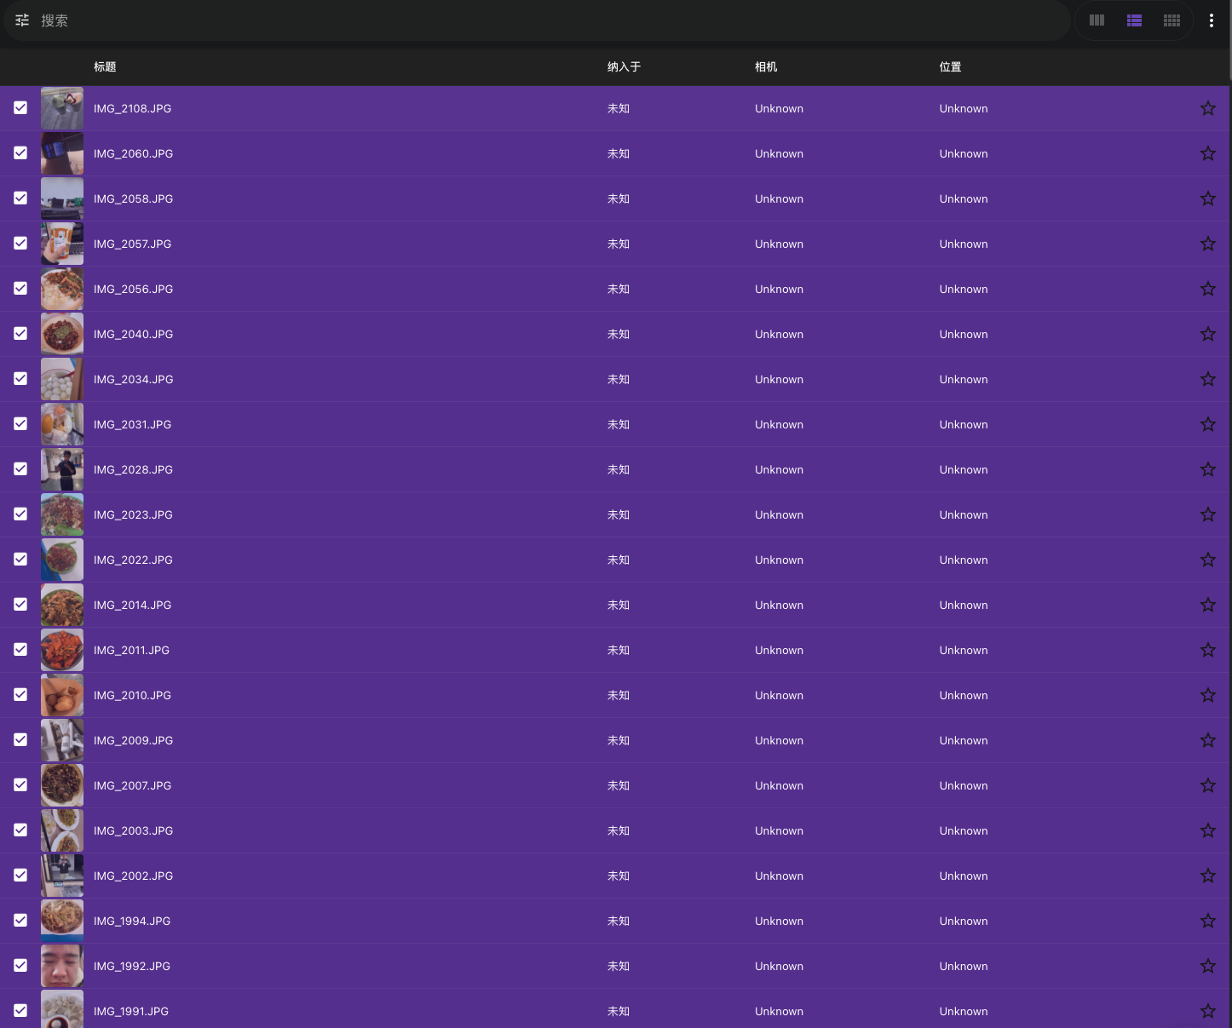Image resolution: width=1232 pixels, height=1028 pixels.
Task: Mark IMG_2023.JPG as favorite
Action: coord(1207,514)
